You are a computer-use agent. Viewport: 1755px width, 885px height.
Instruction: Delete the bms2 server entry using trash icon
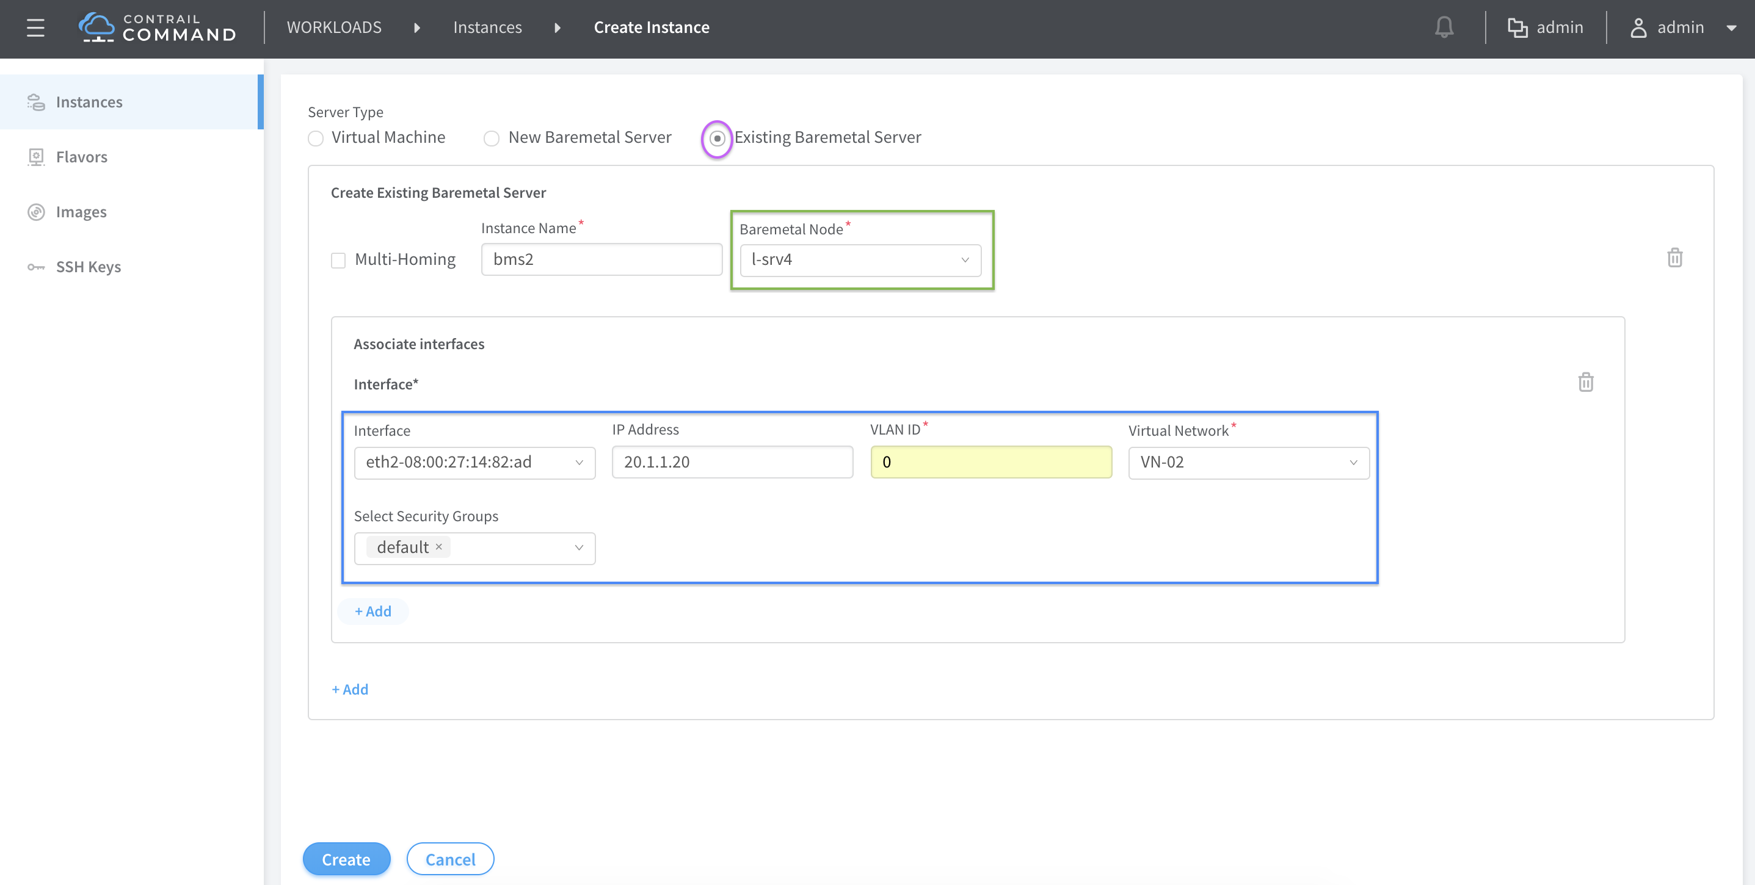(1674, 258)
